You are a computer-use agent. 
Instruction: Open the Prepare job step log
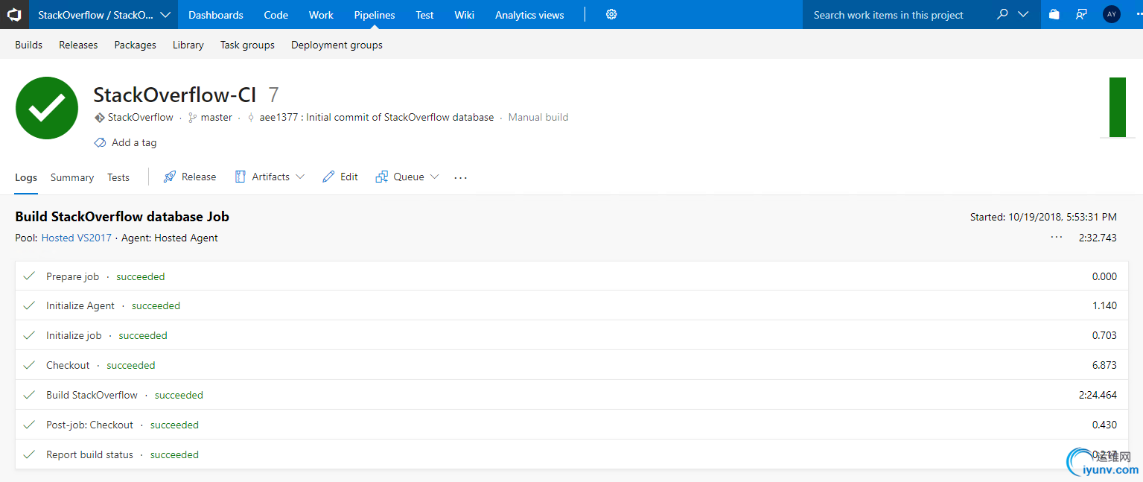pyautogui.click(x=572, y=276)
